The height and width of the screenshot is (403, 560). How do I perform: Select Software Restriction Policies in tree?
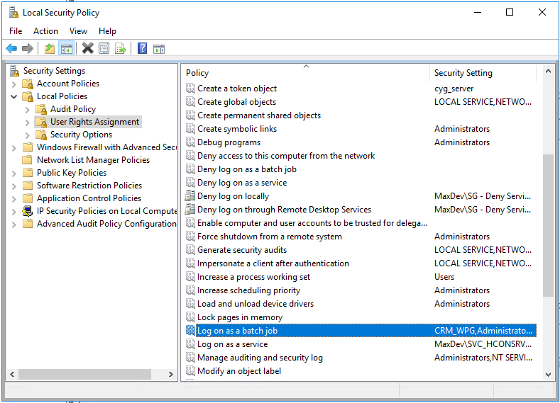click(89, 186)
